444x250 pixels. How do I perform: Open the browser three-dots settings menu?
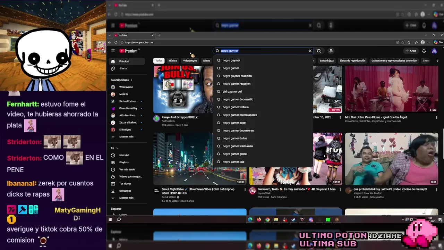pyautogui.click(x=429, y=42)
